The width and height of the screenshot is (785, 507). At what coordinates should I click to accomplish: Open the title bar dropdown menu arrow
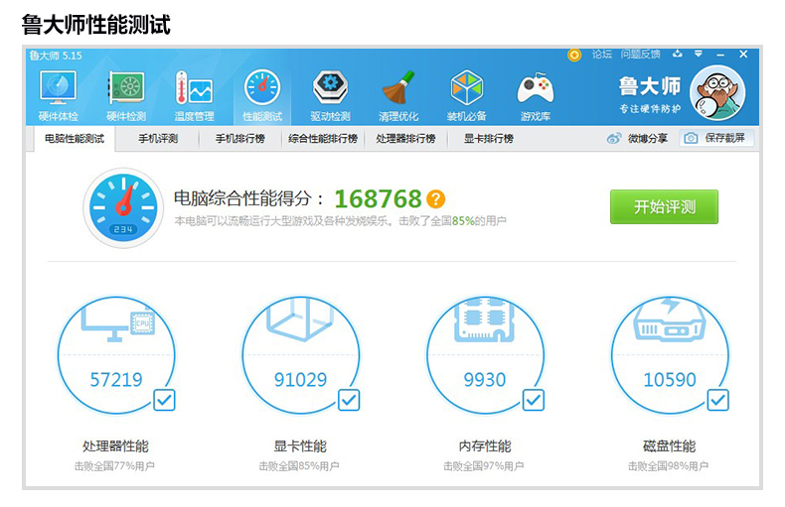coord(699,54)
